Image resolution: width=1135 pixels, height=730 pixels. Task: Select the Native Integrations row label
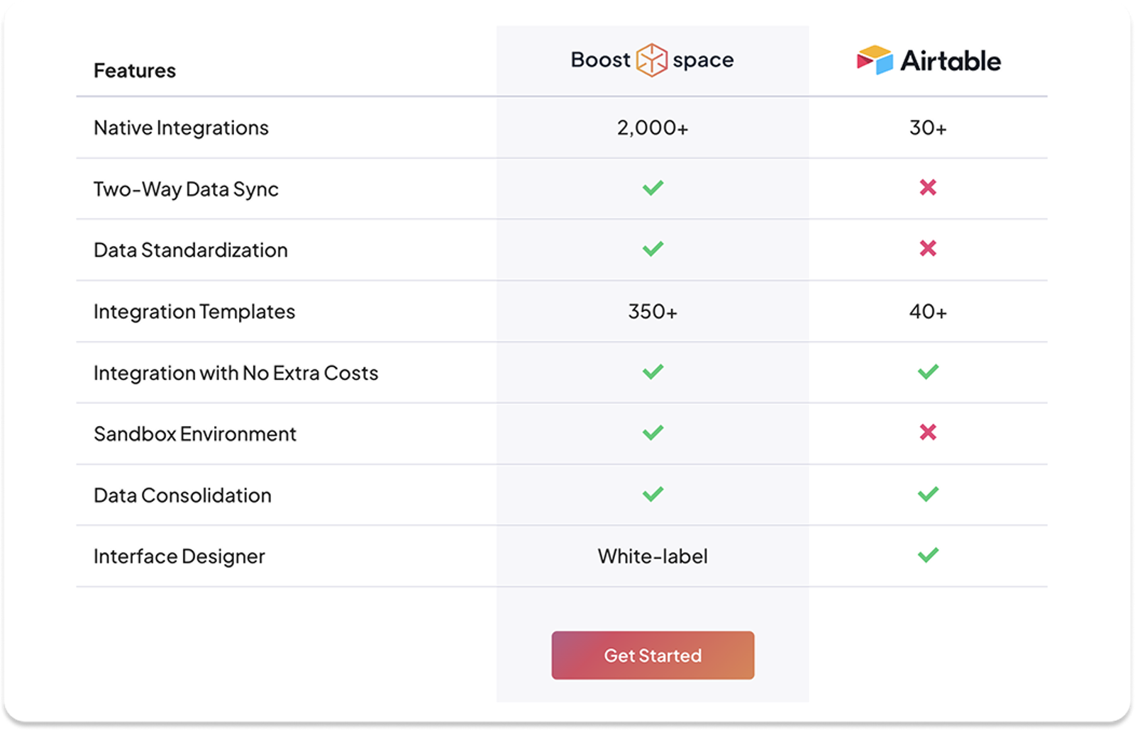pos(181,128)
